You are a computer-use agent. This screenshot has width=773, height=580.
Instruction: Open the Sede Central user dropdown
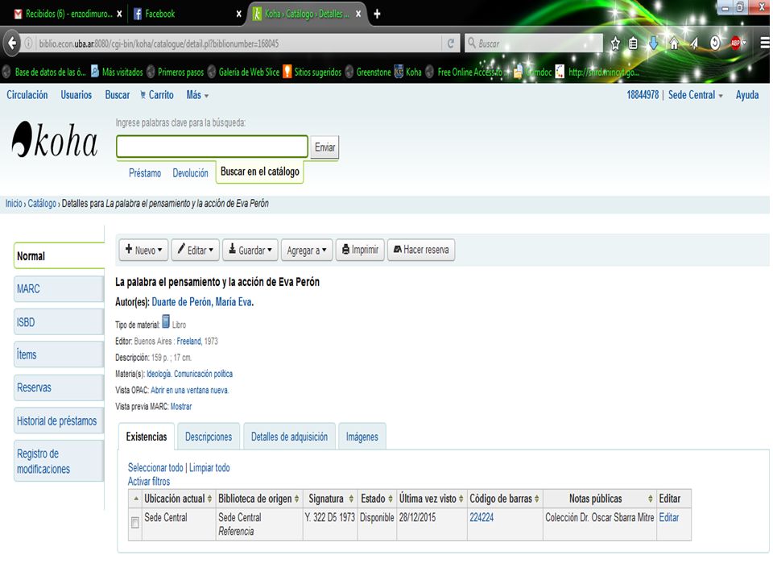point(696,95)
